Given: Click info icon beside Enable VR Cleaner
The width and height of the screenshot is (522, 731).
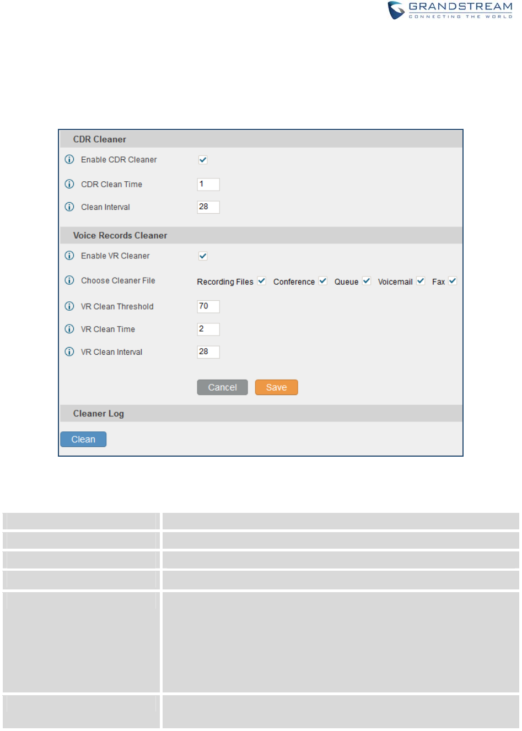Looking at the screenshot, I should coord(69,256).
